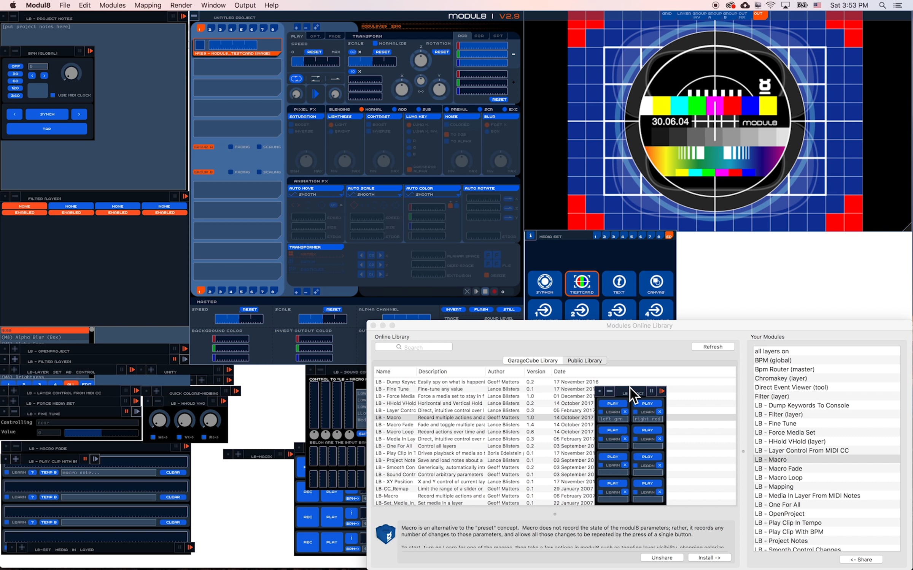Click screen recording indicator in menu bar
Image resolution: width=913 pixels, height=570 pixels.
coord(715,5)
